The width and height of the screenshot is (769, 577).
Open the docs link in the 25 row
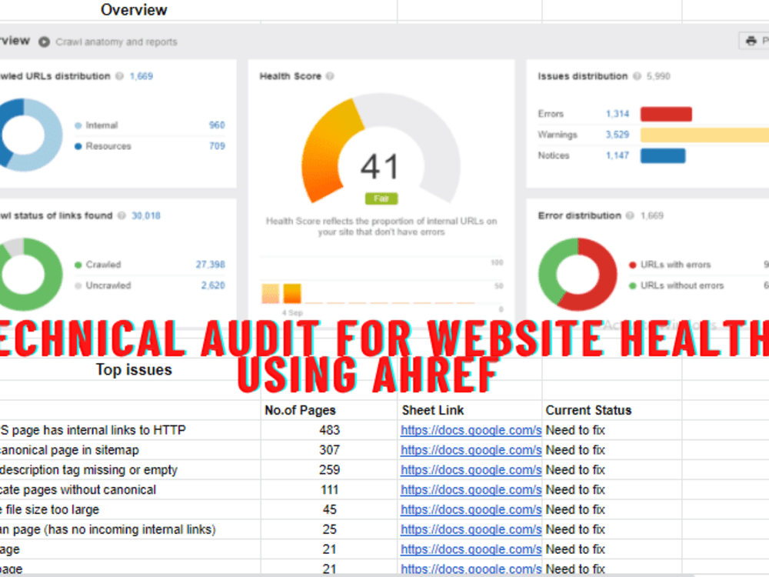click(x=471, y=529)
